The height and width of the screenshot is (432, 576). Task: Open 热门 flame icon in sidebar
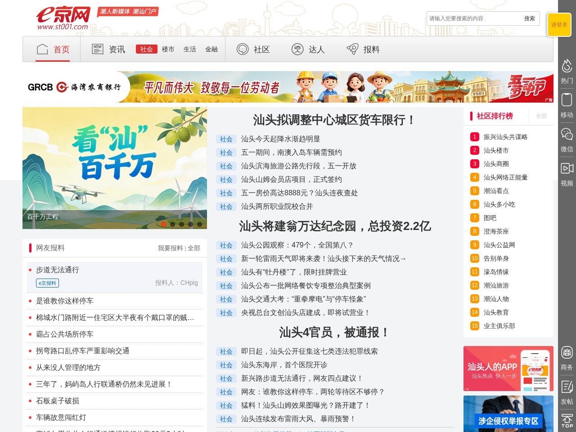click(x=567, y=66)
